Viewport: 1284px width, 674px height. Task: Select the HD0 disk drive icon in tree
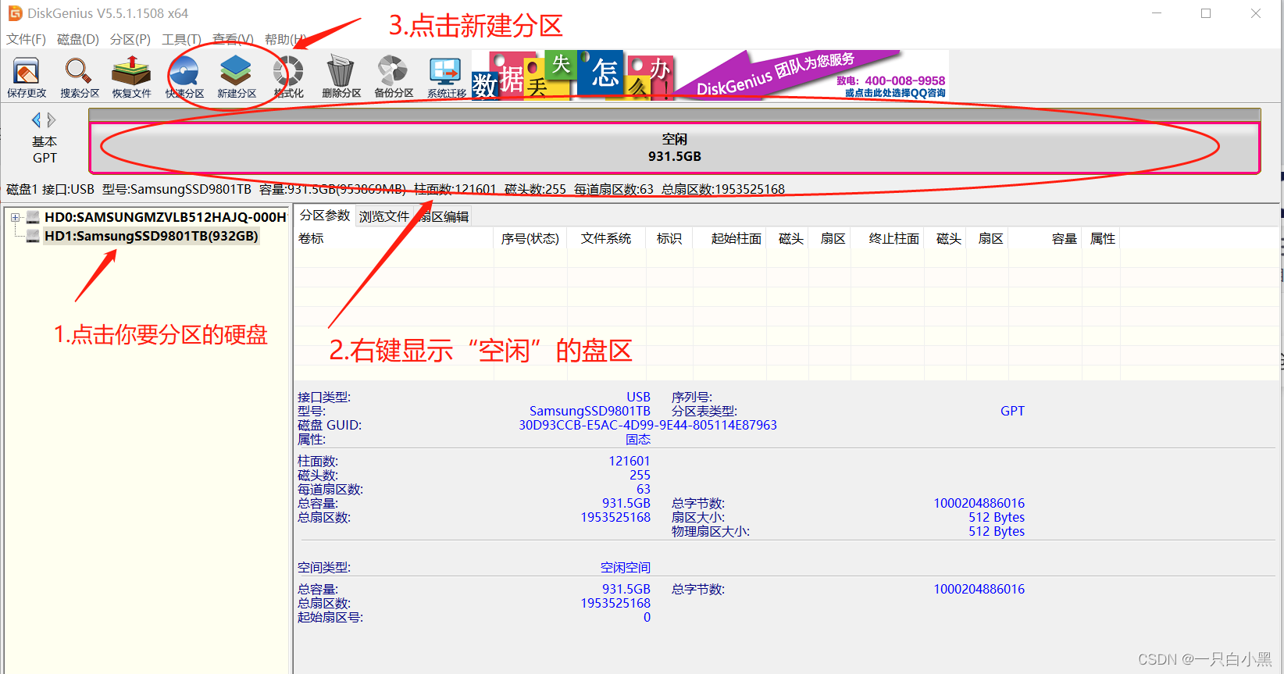[x=33, y=217]
